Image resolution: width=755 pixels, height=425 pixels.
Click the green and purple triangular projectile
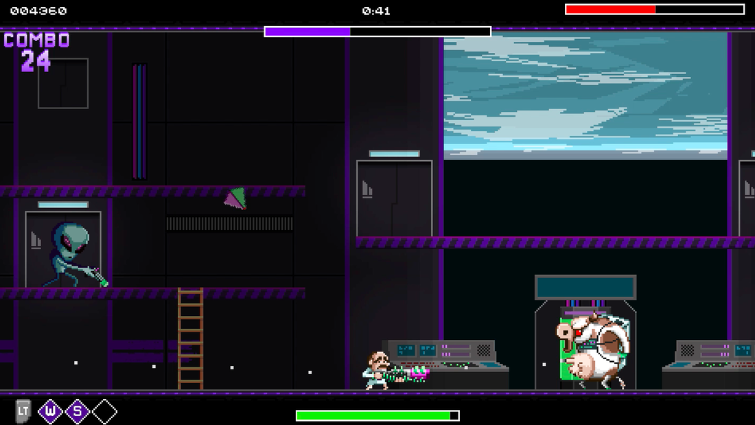coord(235,198)
